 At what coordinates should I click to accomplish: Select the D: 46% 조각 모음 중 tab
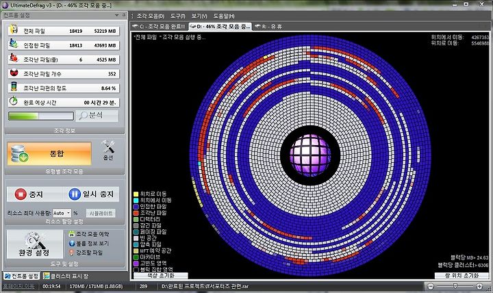(220, 27)
